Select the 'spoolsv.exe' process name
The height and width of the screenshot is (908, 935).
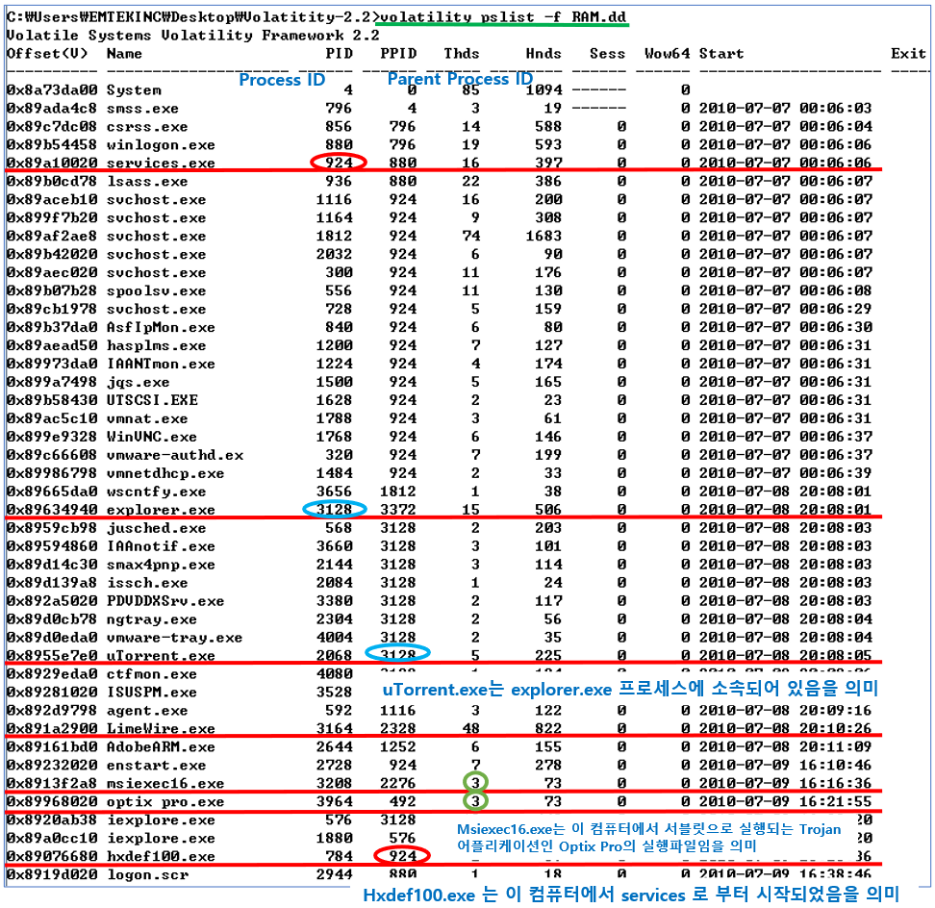point(156,290)
